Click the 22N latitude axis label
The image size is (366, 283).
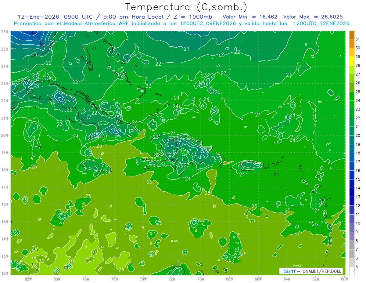click(4, 101)
